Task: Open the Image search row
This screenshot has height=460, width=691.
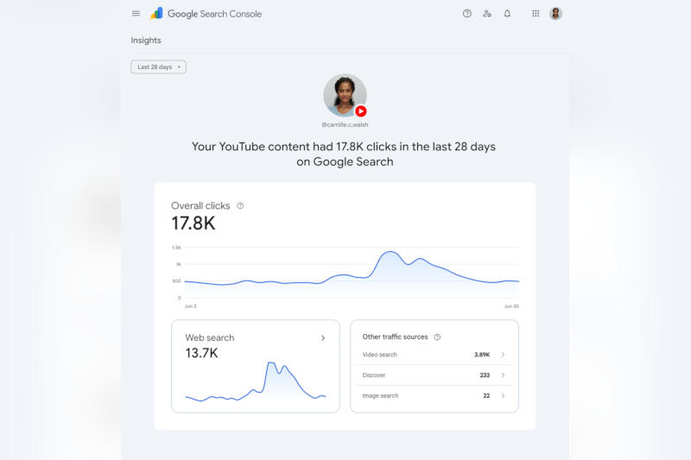Action: pos(434,396)
